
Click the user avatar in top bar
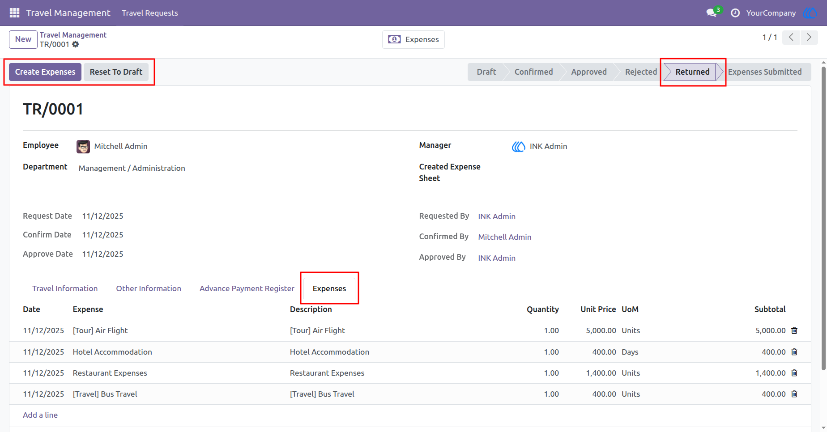click(810, 13)
